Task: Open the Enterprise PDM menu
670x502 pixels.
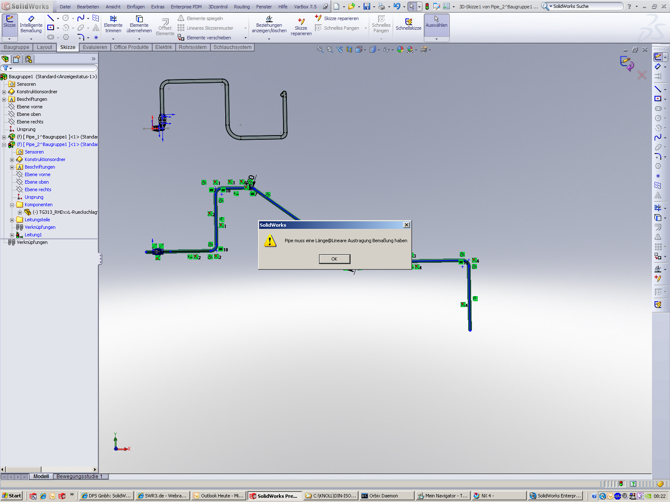Action: pos(186,7)
